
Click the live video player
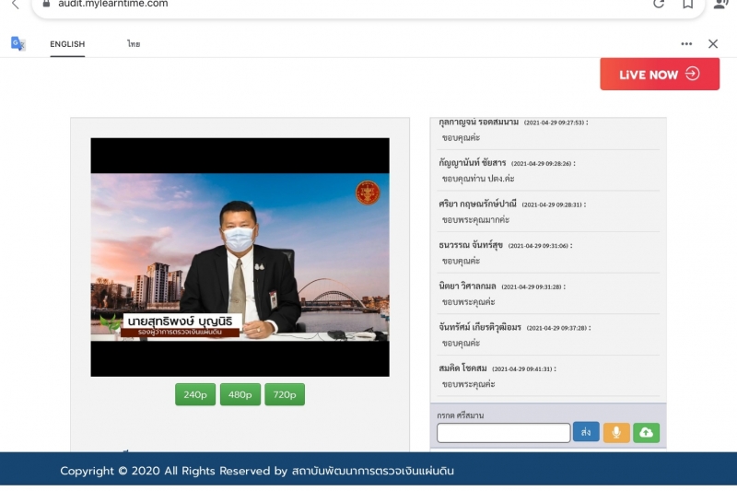240,257
